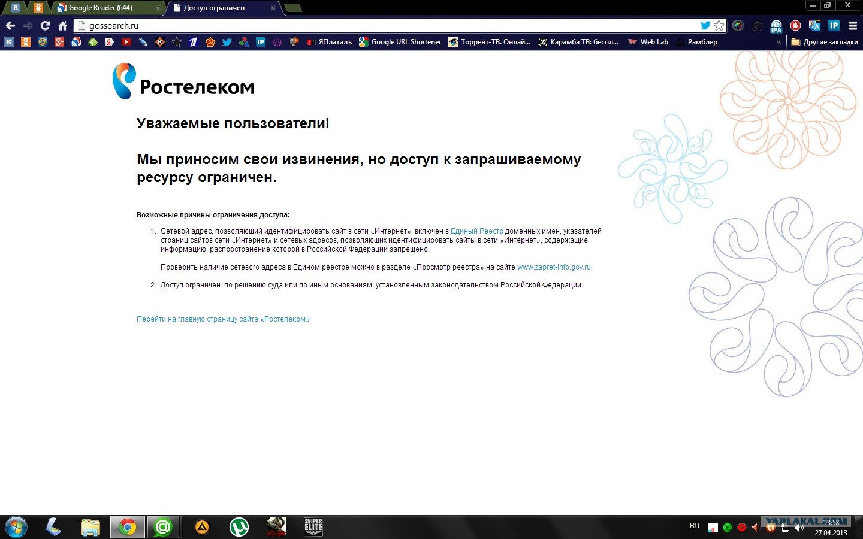Open the Рамблер bookmark
This screenshot has width=863, height=539.
[696, 42]
